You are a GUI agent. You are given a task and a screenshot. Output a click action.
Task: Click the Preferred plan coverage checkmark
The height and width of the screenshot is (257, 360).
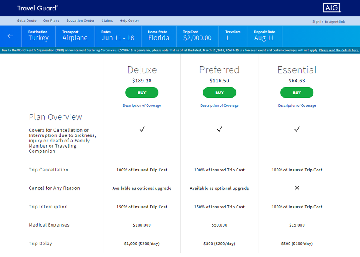pyautogui.click(x=220, y=129)
